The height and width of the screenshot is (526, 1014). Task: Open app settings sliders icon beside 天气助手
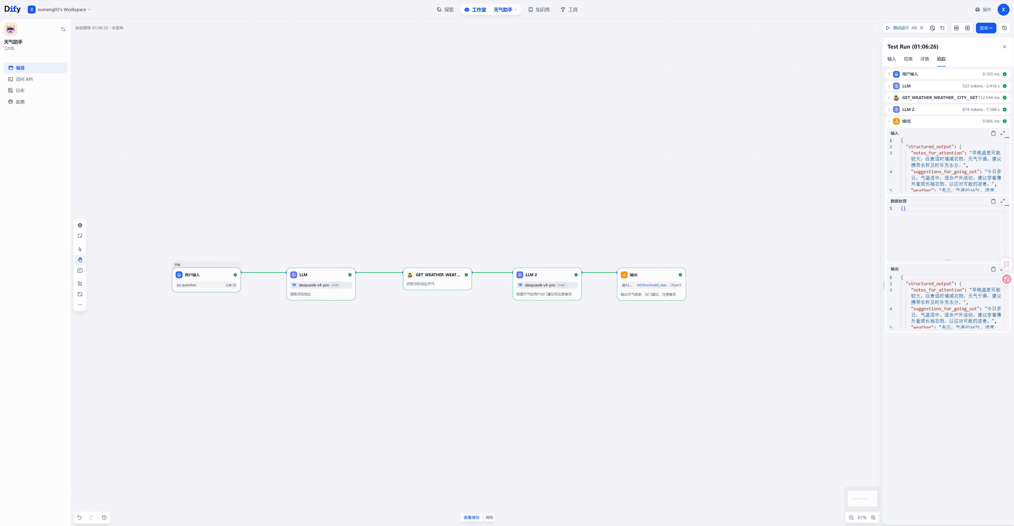click(x=63, y=29)
